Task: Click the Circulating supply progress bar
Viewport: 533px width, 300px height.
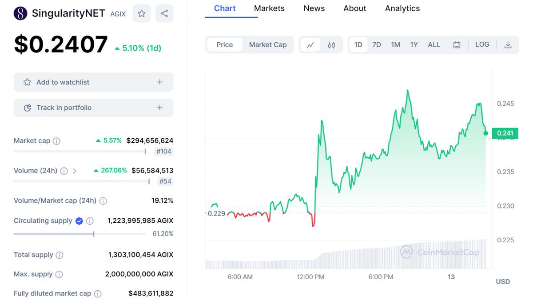Action: [x=80, y=234]
